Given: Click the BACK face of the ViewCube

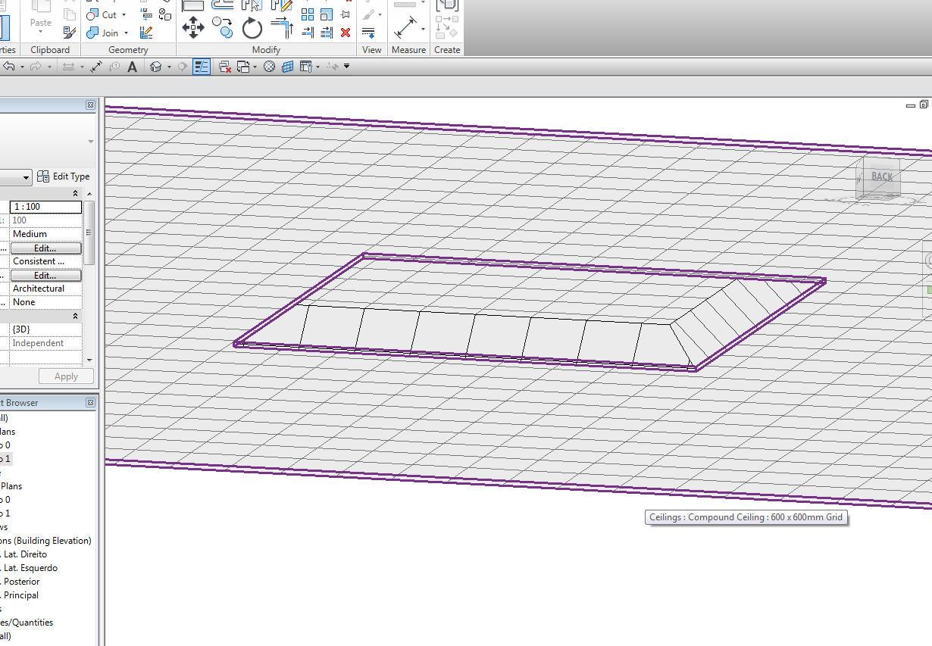Looking at the screenshot, I should point(880,178).
